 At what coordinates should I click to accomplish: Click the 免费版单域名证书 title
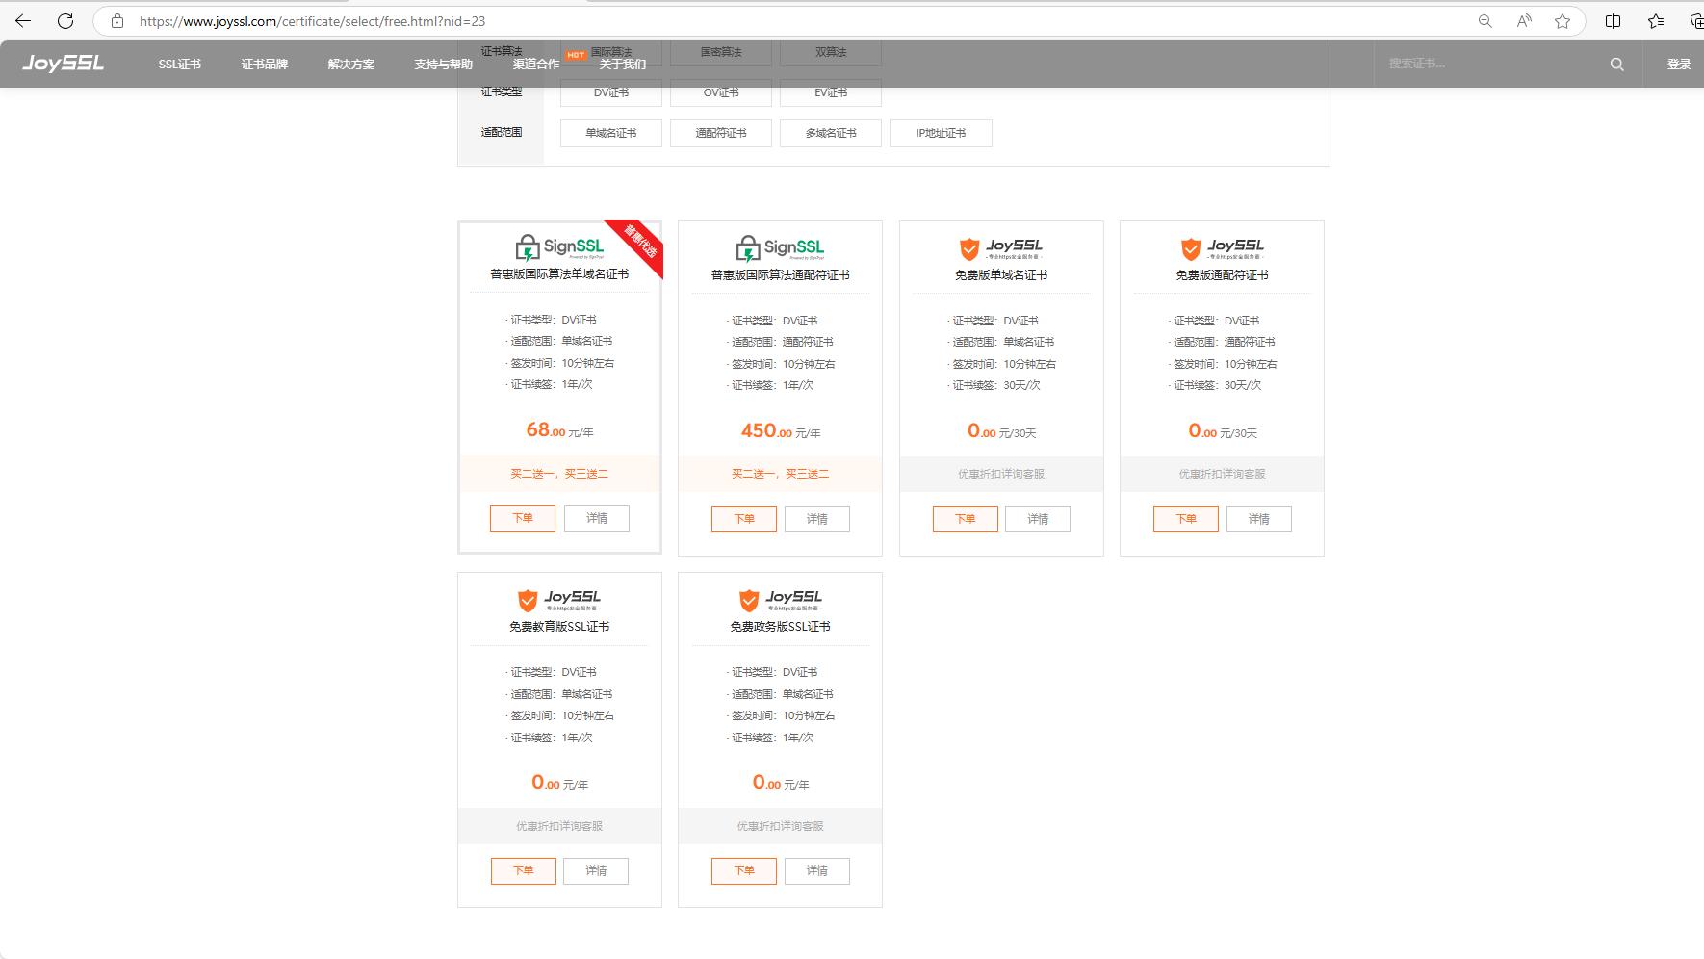[1001, 275]
